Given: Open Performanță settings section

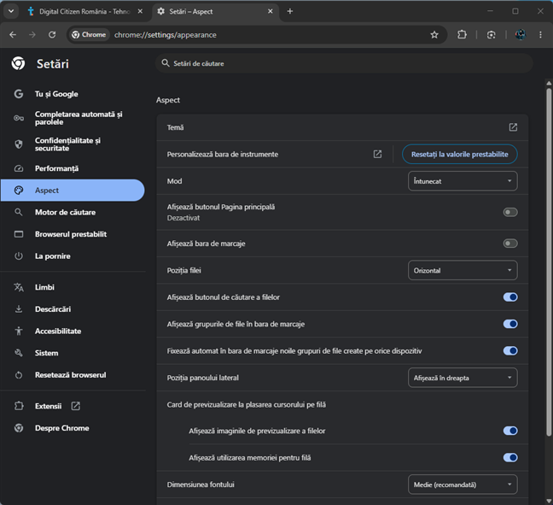Looking at the screenshot, I should coord(73,168).
